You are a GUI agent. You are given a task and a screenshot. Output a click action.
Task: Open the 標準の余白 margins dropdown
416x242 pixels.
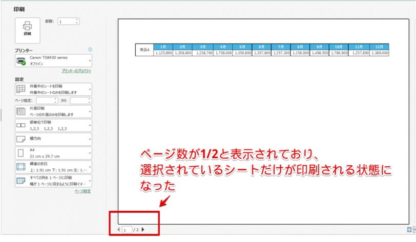point(53,167)
